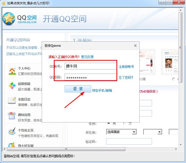Viewport: 186px width, 163px height.
Task: Select the 男 gender radio button
Action: (x=108, y=123)
